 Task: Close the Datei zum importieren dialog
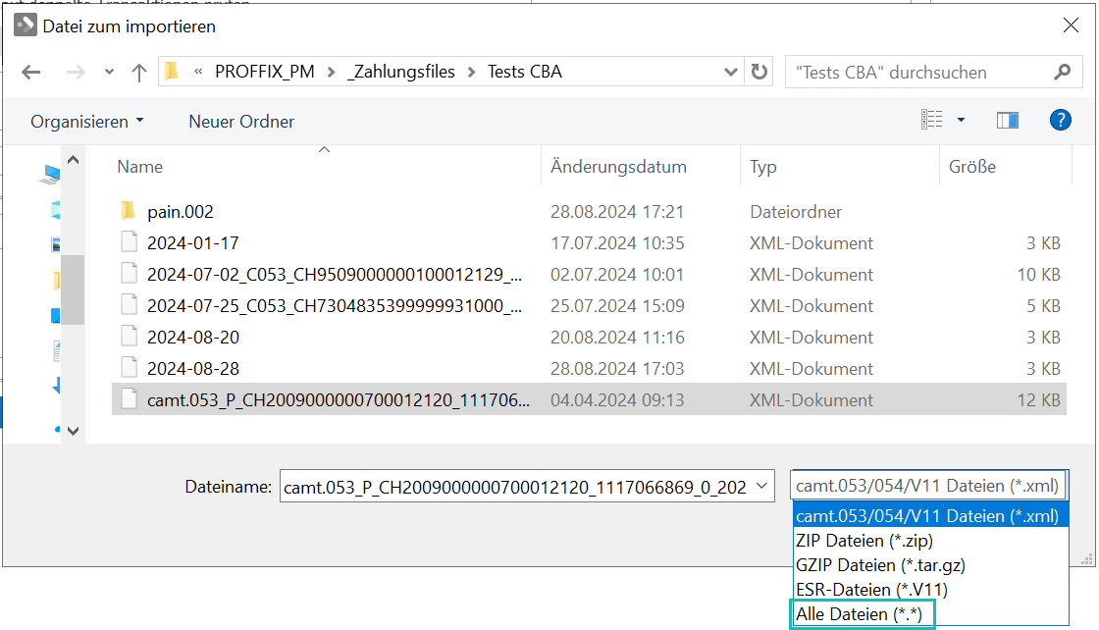click(x=1071, y=26)
